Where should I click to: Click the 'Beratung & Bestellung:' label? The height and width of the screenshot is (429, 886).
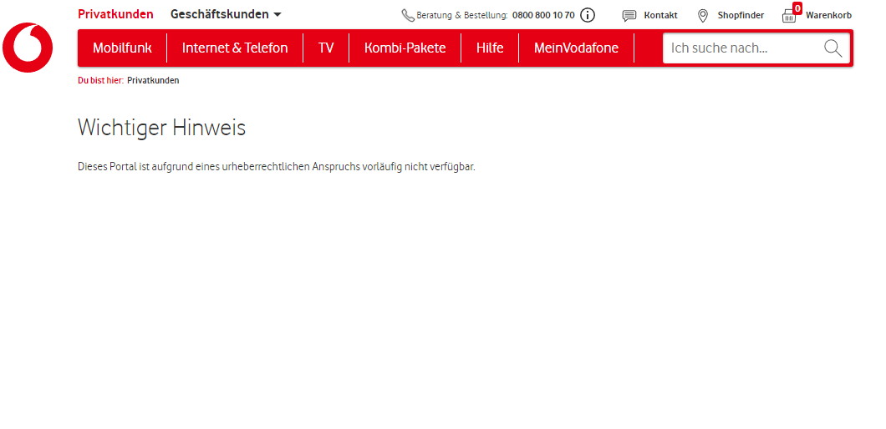coord(462,16)
